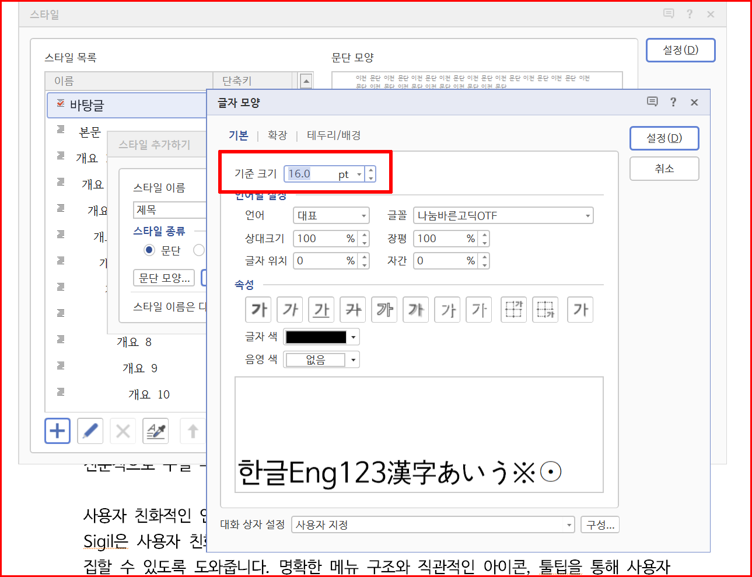Click the 구성... button

click(x=600, y=525)
